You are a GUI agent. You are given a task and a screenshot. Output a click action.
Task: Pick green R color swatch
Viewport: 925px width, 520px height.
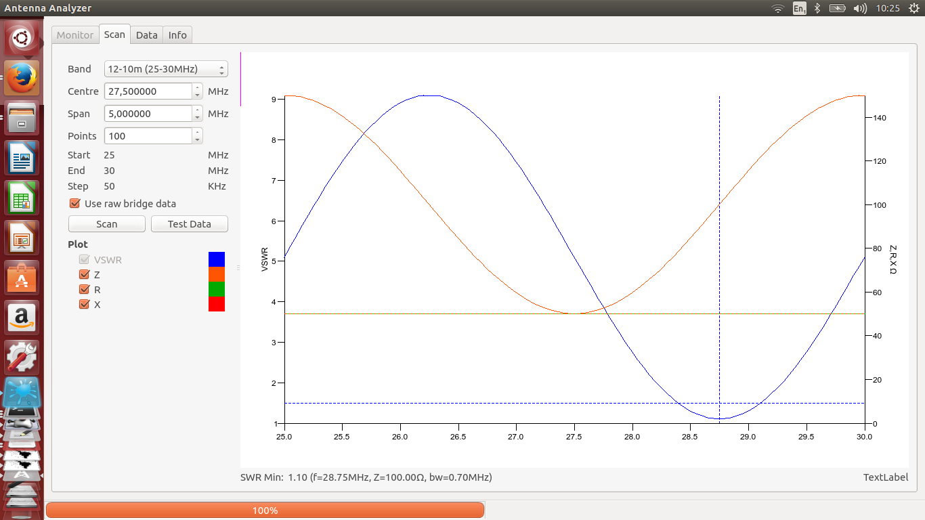216,289
